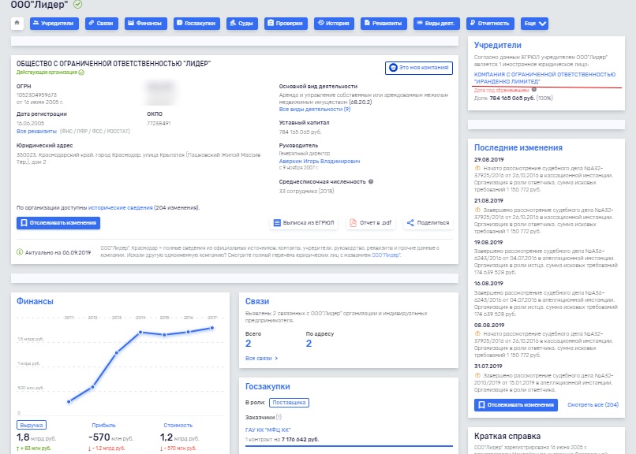Image resolution: width=636 pixels, height=454 pixels.
Task: Open the Суды tab
Action: 242,24
